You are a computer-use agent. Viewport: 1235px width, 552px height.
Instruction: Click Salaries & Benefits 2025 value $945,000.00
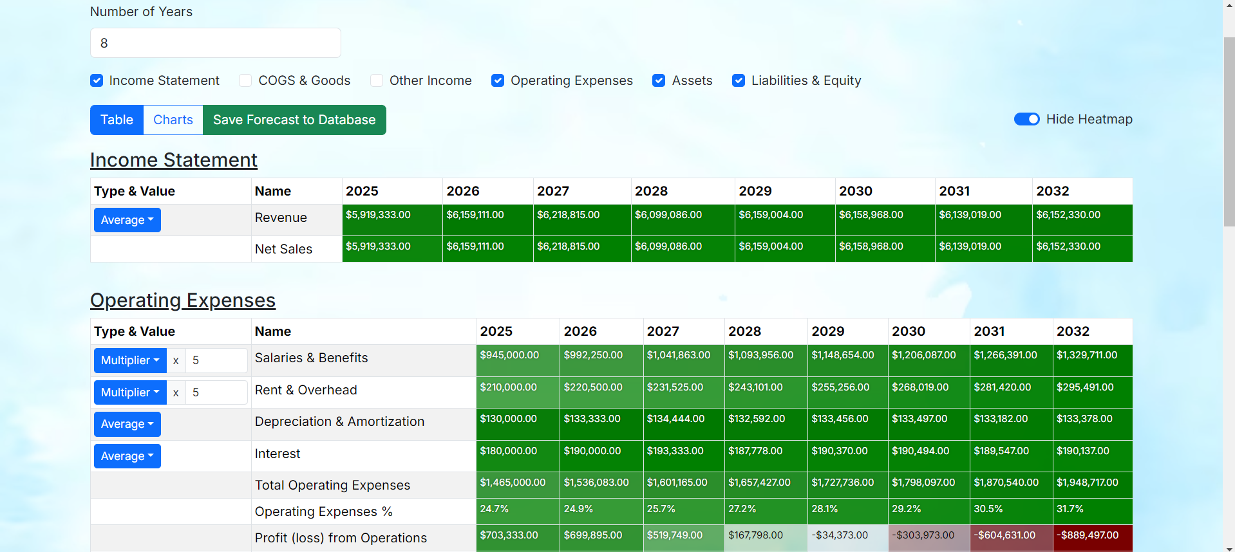[x=518, y=360]
